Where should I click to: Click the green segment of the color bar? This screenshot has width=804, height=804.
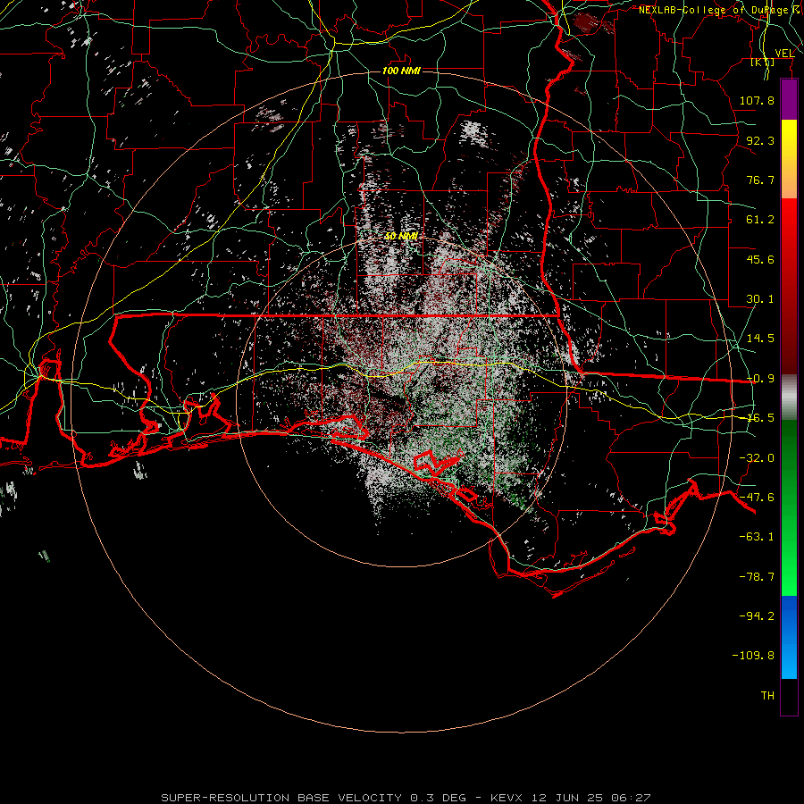click(789, 507)
